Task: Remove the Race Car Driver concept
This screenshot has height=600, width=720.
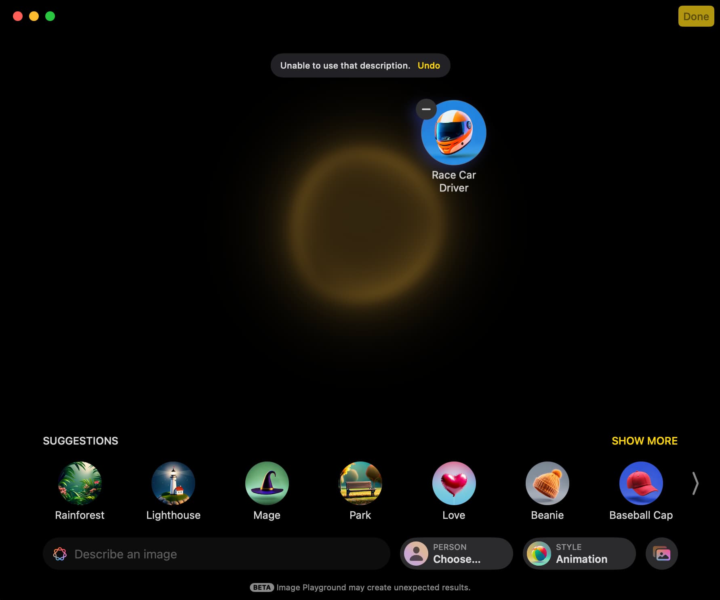Action: 426,109
